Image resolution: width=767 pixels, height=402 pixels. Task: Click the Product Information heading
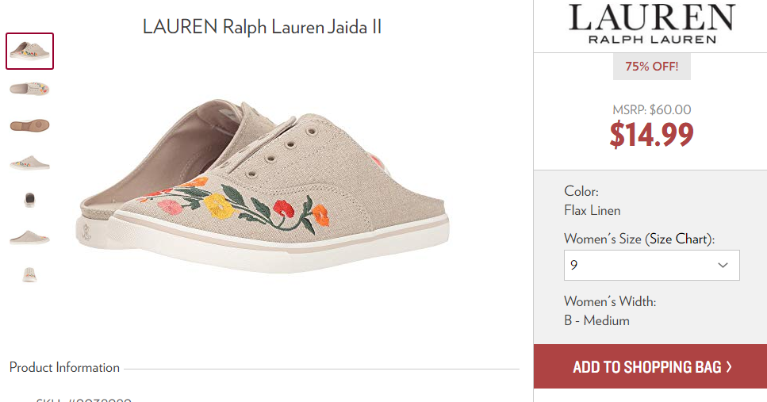(x=64, y=367)
